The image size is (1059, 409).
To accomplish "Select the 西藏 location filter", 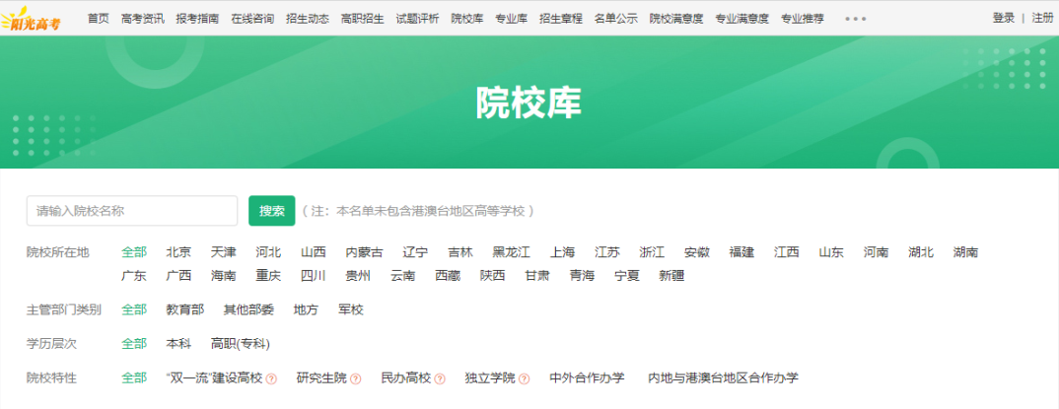I will [448, 275].
